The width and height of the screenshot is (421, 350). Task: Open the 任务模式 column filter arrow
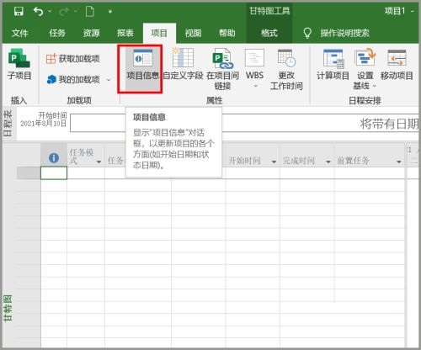tap(99, 162)
